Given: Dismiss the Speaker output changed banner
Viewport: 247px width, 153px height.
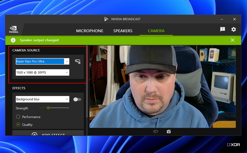Looking at the screenshot, I should [233, 40].
